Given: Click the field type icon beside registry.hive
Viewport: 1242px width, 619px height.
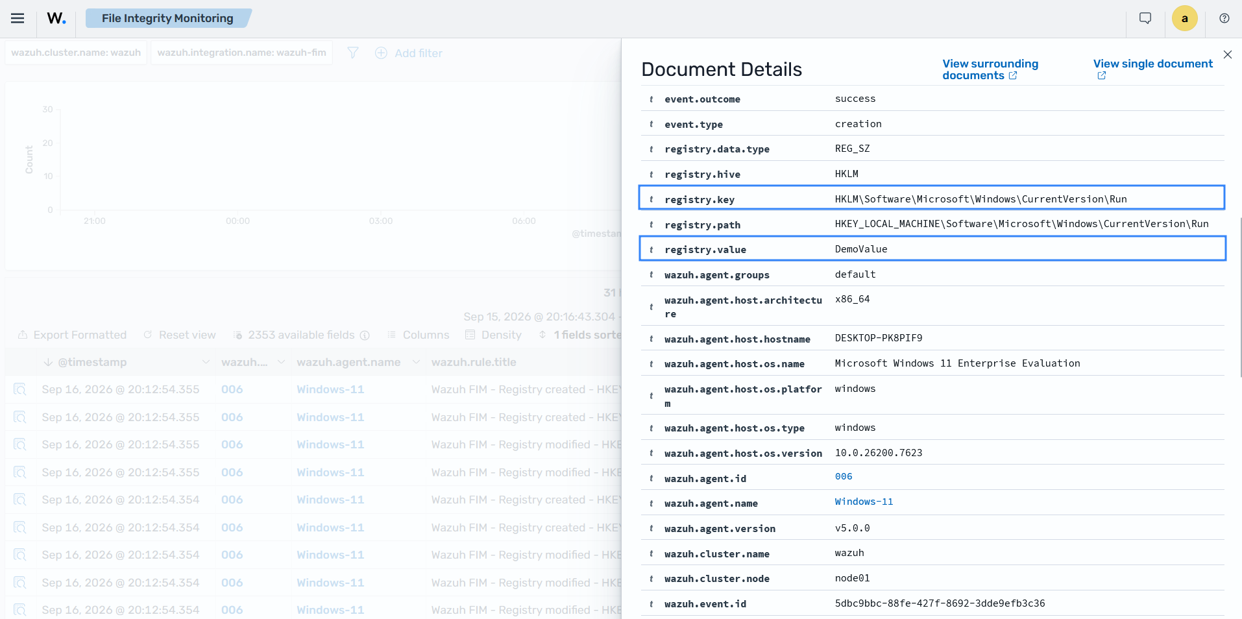Looking at the screenshot, I should click(x=651, y=175).
